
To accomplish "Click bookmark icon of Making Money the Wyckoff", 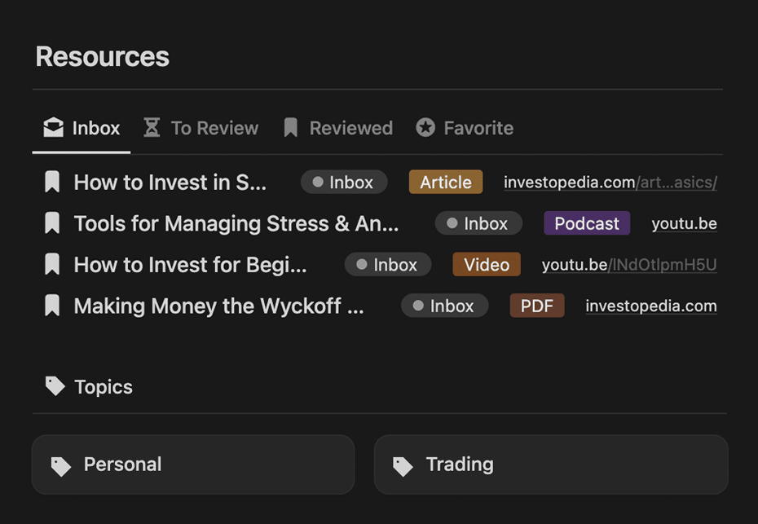I will click(x=52, y=306).
